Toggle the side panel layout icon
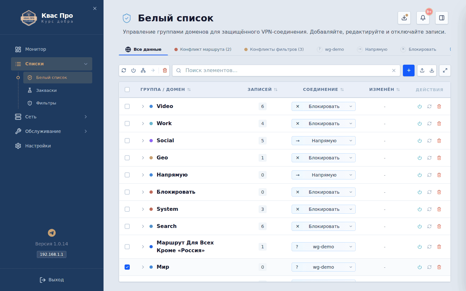Viewport: 466px width, 291px height. tap(442, 18)
